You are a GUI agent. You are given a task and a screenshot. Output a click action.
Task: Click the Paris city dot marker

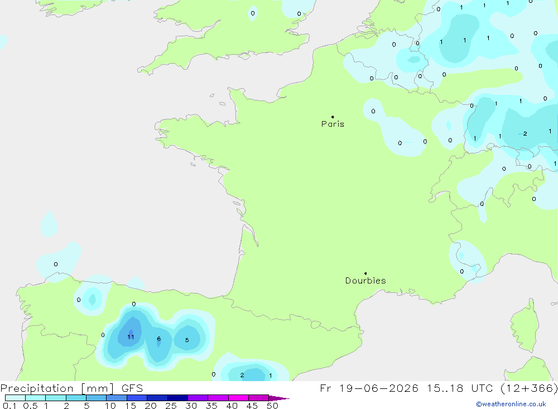(333, 117)
